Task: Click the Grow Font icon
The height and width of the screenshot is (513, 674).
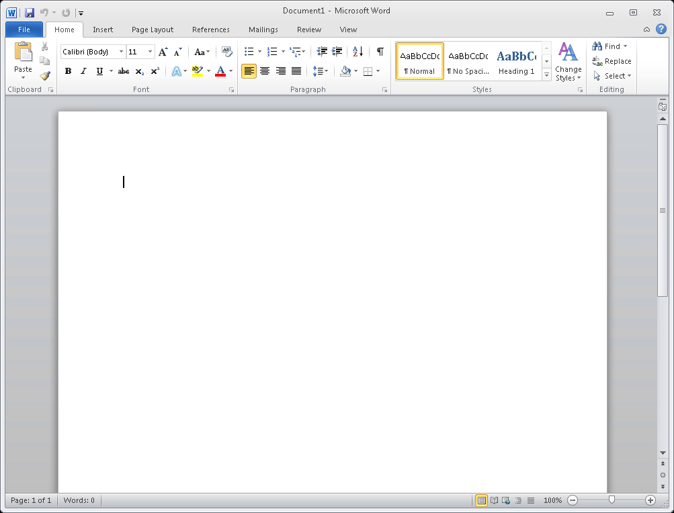Action: [163, 52]
